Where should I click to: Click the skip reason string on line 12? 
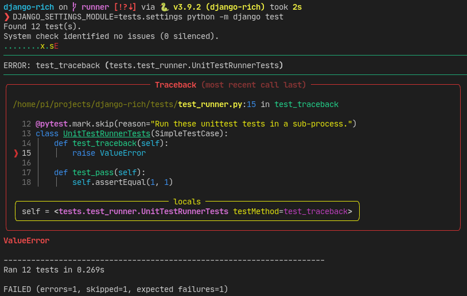[x=251, y=124]
